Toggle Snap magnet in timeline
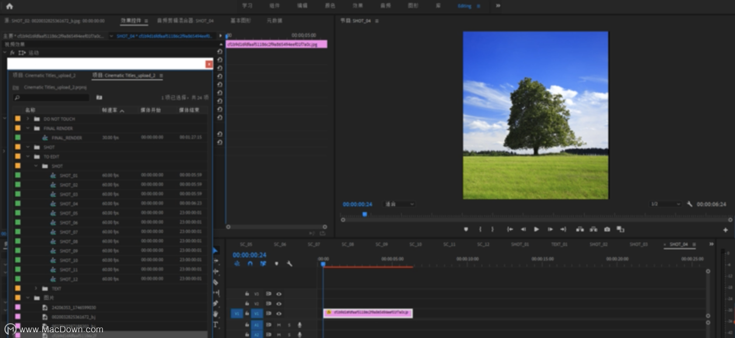Image resolution: width=735 pixels, height=338 pixels. [250, 264]
